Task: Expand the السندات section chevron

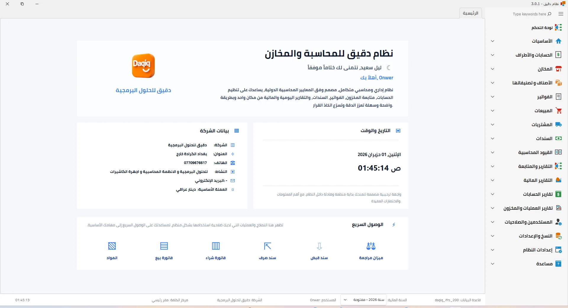Action: click(x=493, y=139)
